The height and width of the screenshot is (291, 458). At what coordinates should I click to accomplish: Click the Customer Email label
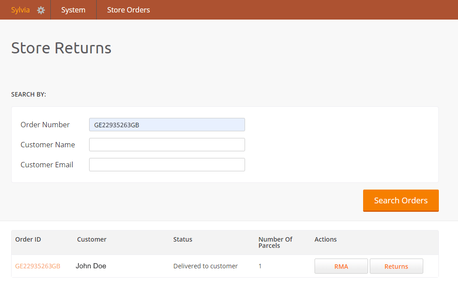click(47, 165)
